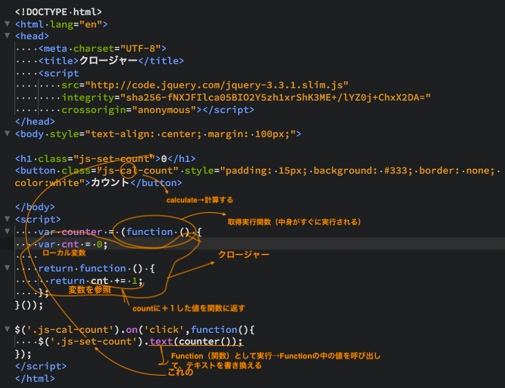Collapse the html lang="en" fold arrow
Screen dimensions: 505x388
pos(7,24)
